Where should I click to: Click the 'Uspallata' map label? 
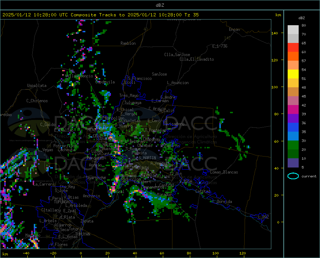coord(37,86)
